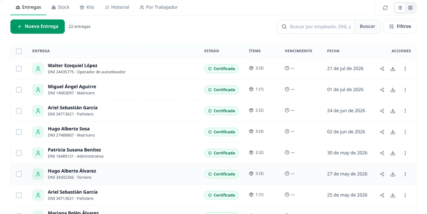Screen dimensions: 427x214
Task: Select checkbox for the 24 de jun delivery
Action: click(19, 111)
